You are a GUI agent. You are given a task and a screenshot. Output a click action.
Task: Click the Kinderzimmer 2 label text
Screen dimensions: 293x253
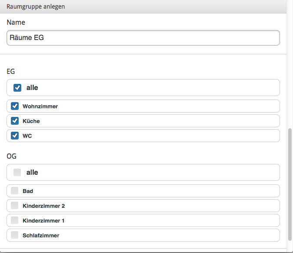(44, 206)
